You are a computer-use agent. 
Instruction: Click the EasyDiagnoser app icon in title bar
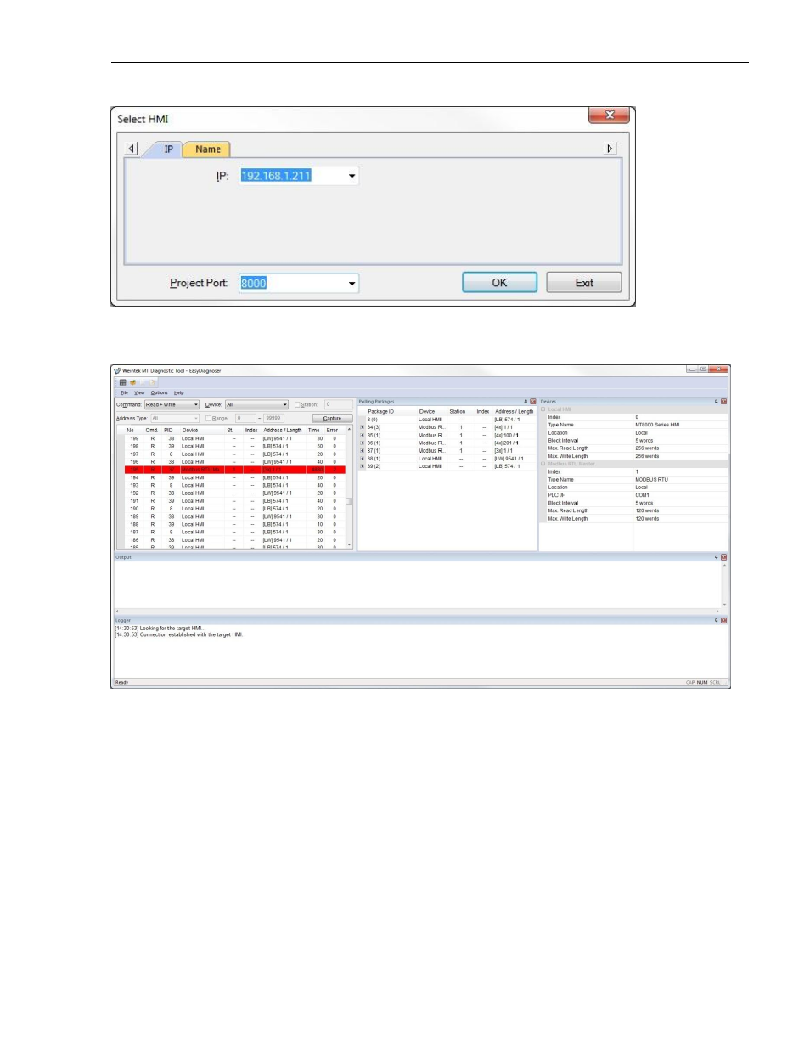click(x=117, y=370)
